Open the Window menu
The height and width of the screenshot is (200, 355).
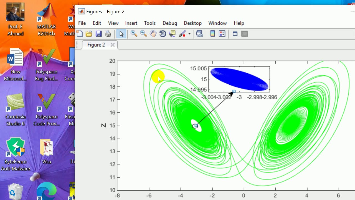point(217,23)
